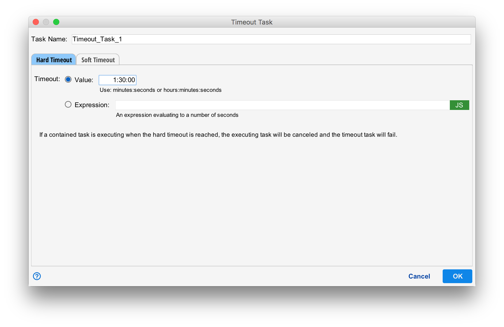Confirm settings with the OK button
The image size is (504, 327).
point(457,276)
